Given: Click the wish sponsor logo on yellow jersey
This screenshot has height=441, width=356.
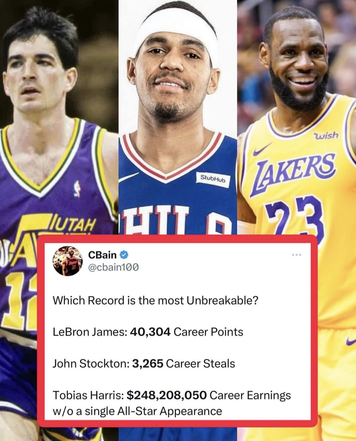Looking at the screenshot, I should point(326,136).
